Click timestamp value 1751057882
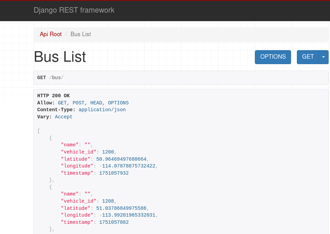The image size is (330, 234). (114, 222)
